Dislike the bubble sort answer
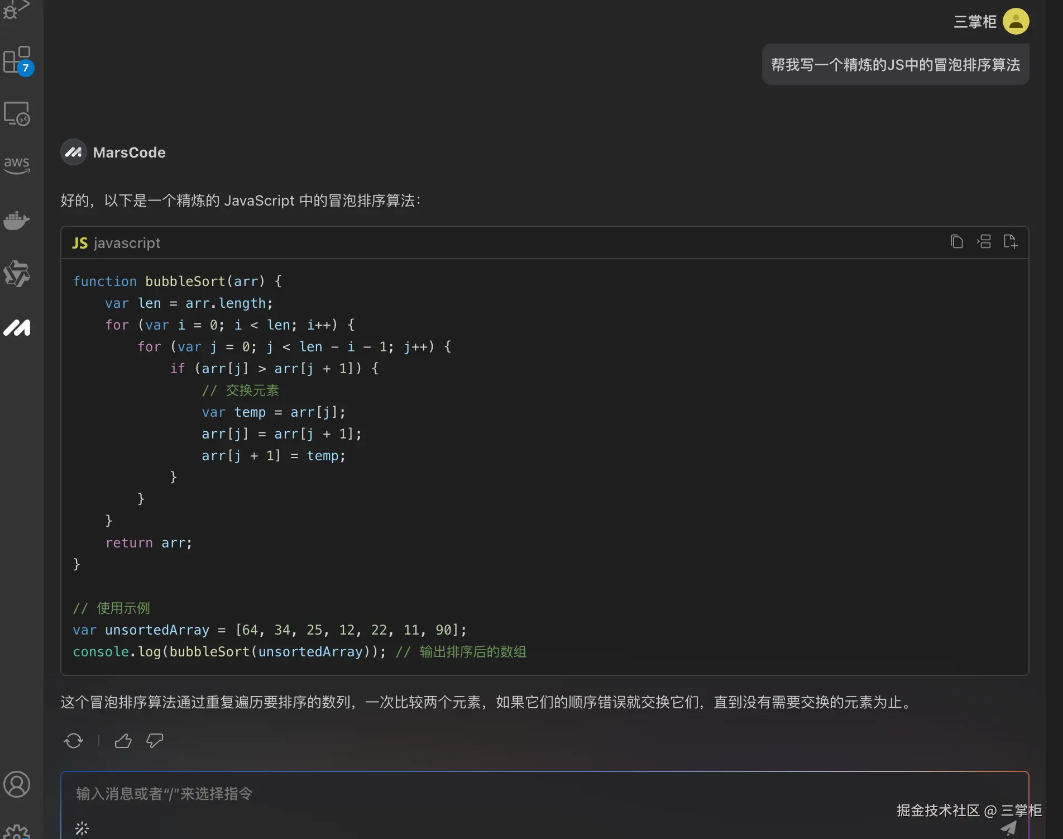Image resolution: width=1063 pixels, height=839 pixels. [x=155, y=741]
